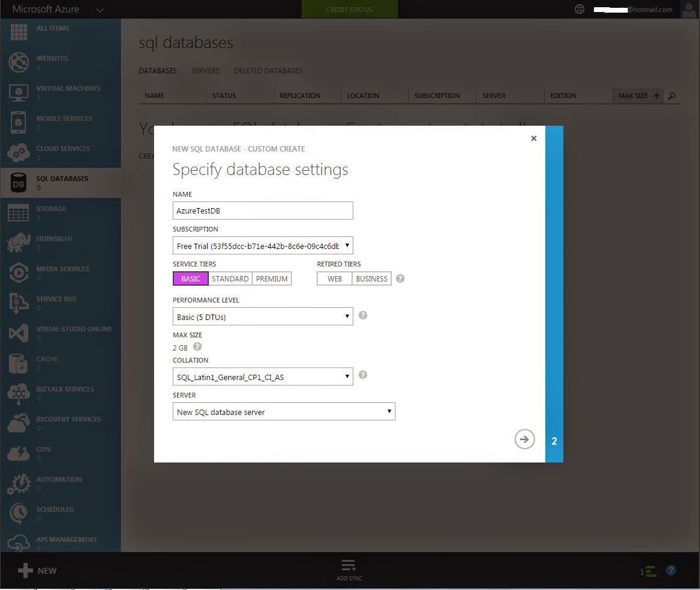Open the Media Services play icon
The image size is (700, 590).
18,273
